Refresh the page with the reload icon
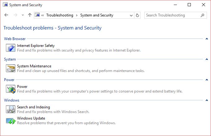 click(137, 15)
